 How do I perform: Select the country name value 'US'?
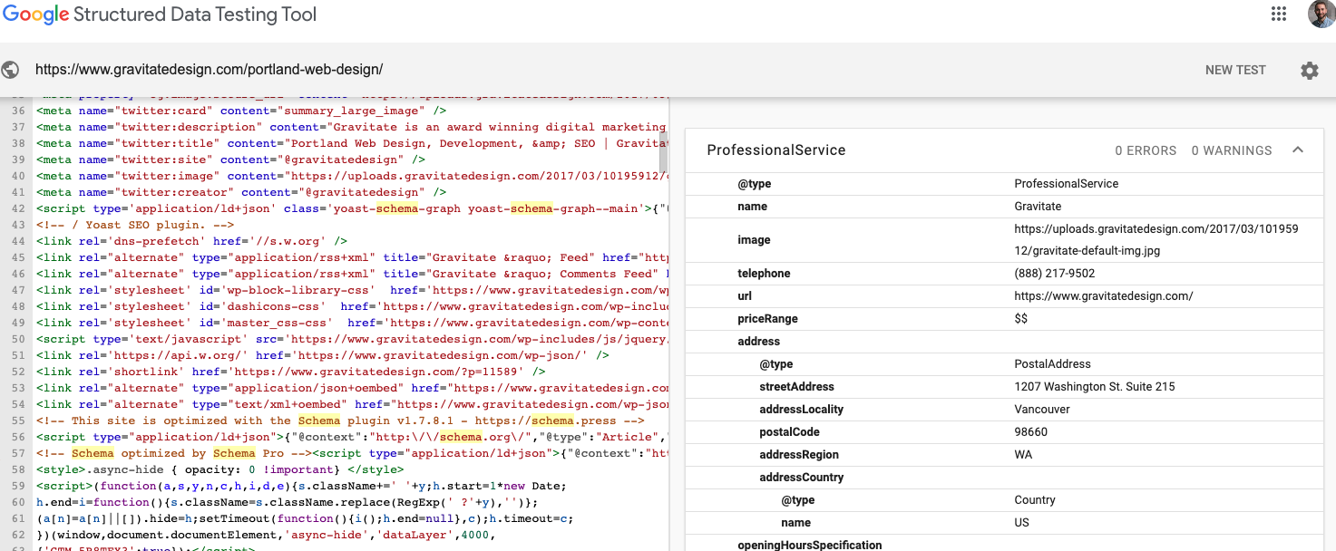pos(1022,523)
